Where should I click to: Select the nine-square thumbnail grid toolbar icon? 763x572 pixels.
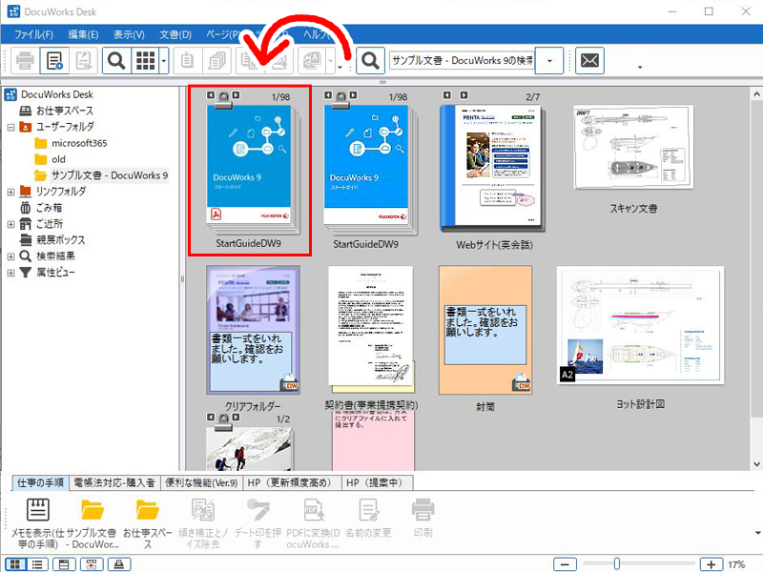(146, 61)
